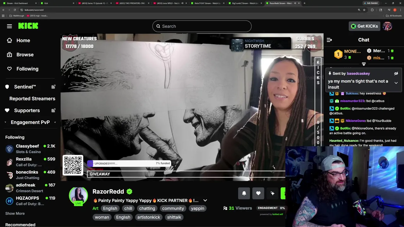
Task: Reload the page in Chrome
Action: click(x=15, y=10)
